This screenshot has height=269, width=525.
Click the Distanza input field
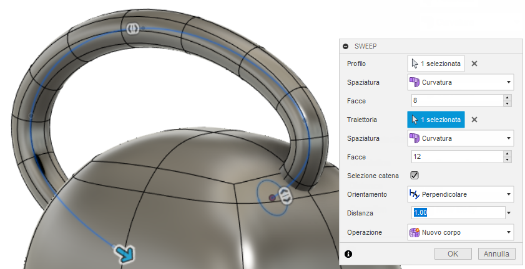tap(458, 213)
